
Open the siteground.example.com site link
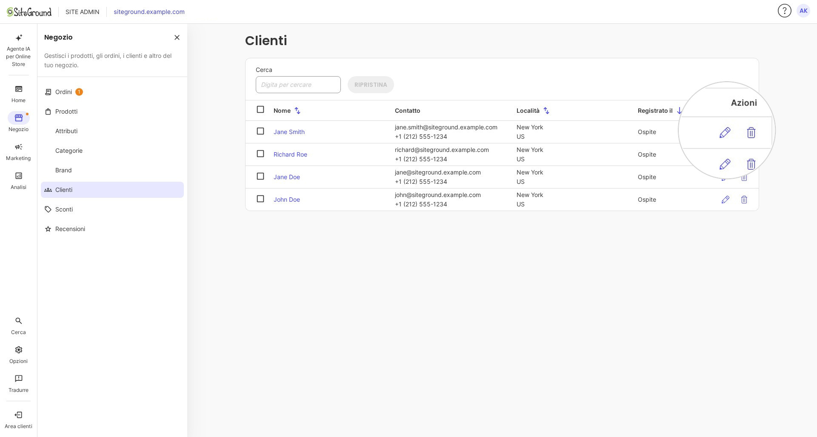pos(149,12)
